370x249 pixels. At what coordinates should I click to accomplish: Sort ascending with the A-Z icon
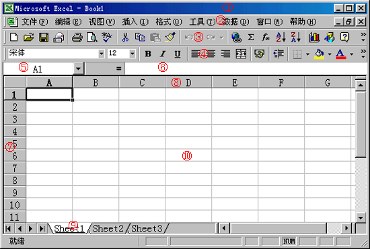click(x=281, y=37)
